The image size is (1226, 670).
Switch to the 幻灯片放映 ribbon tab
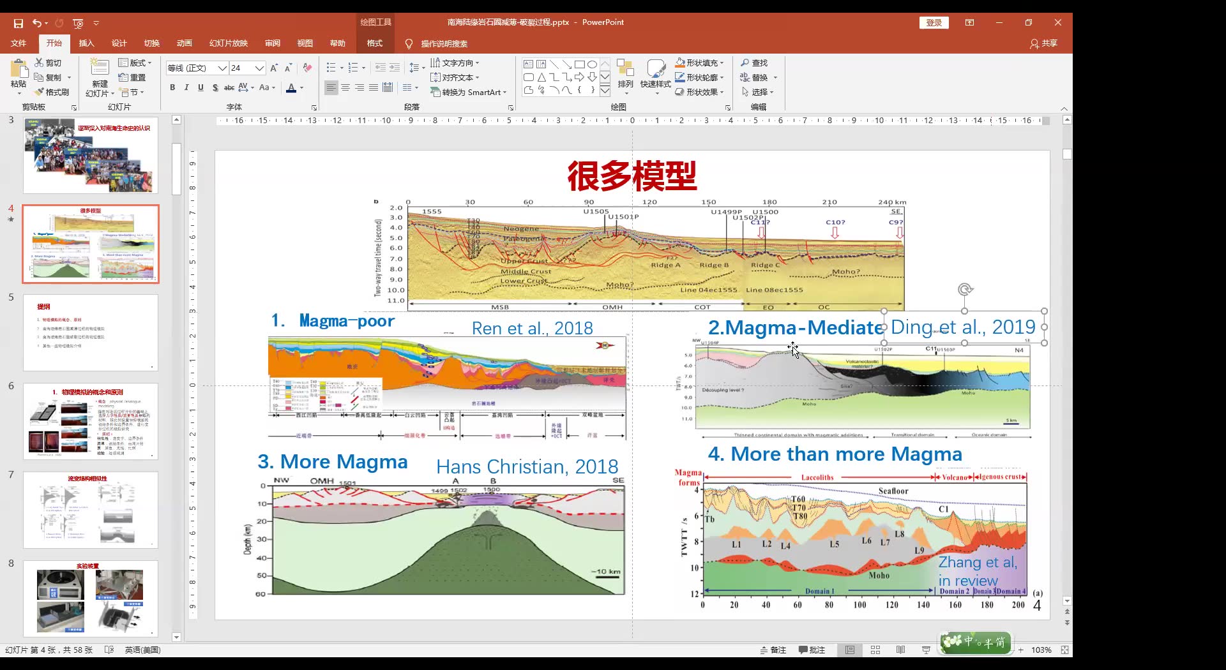[x=228, y=43]
